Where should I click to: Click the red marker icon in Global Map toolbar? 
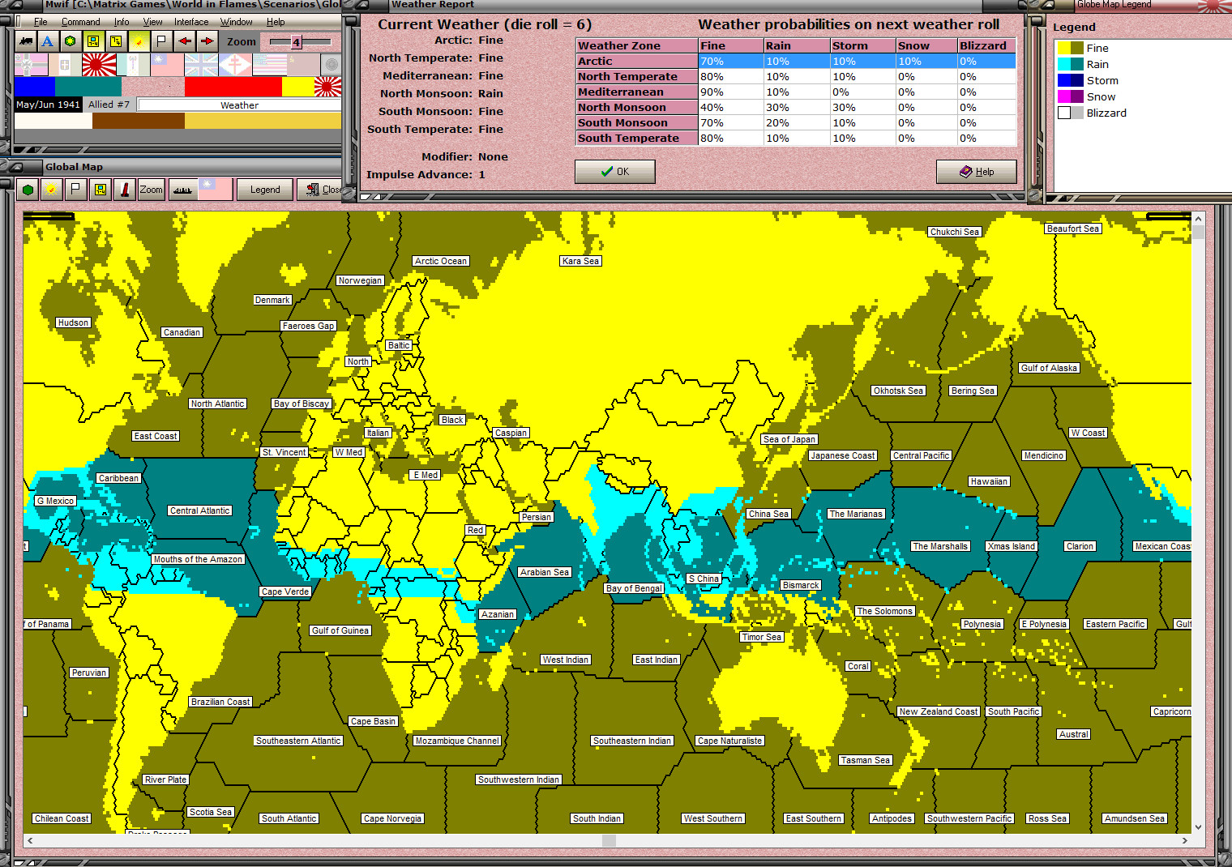[x=125, y=190]
